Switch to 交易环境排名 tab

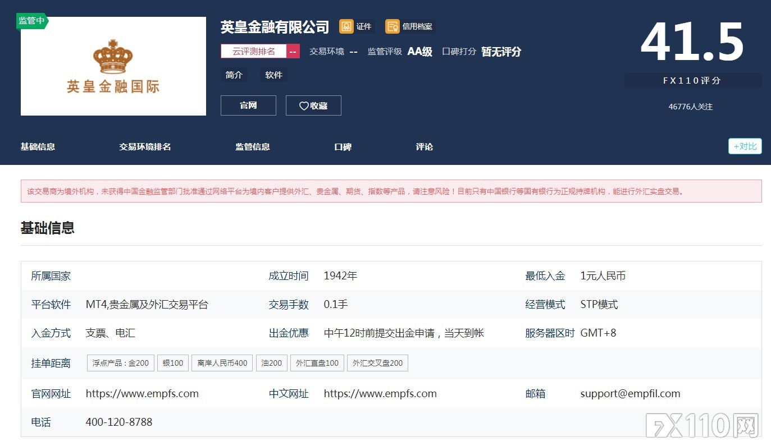145,147
